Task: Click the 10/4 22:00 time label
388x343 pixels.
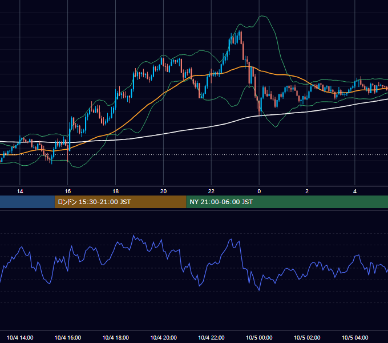Action: 211,337
